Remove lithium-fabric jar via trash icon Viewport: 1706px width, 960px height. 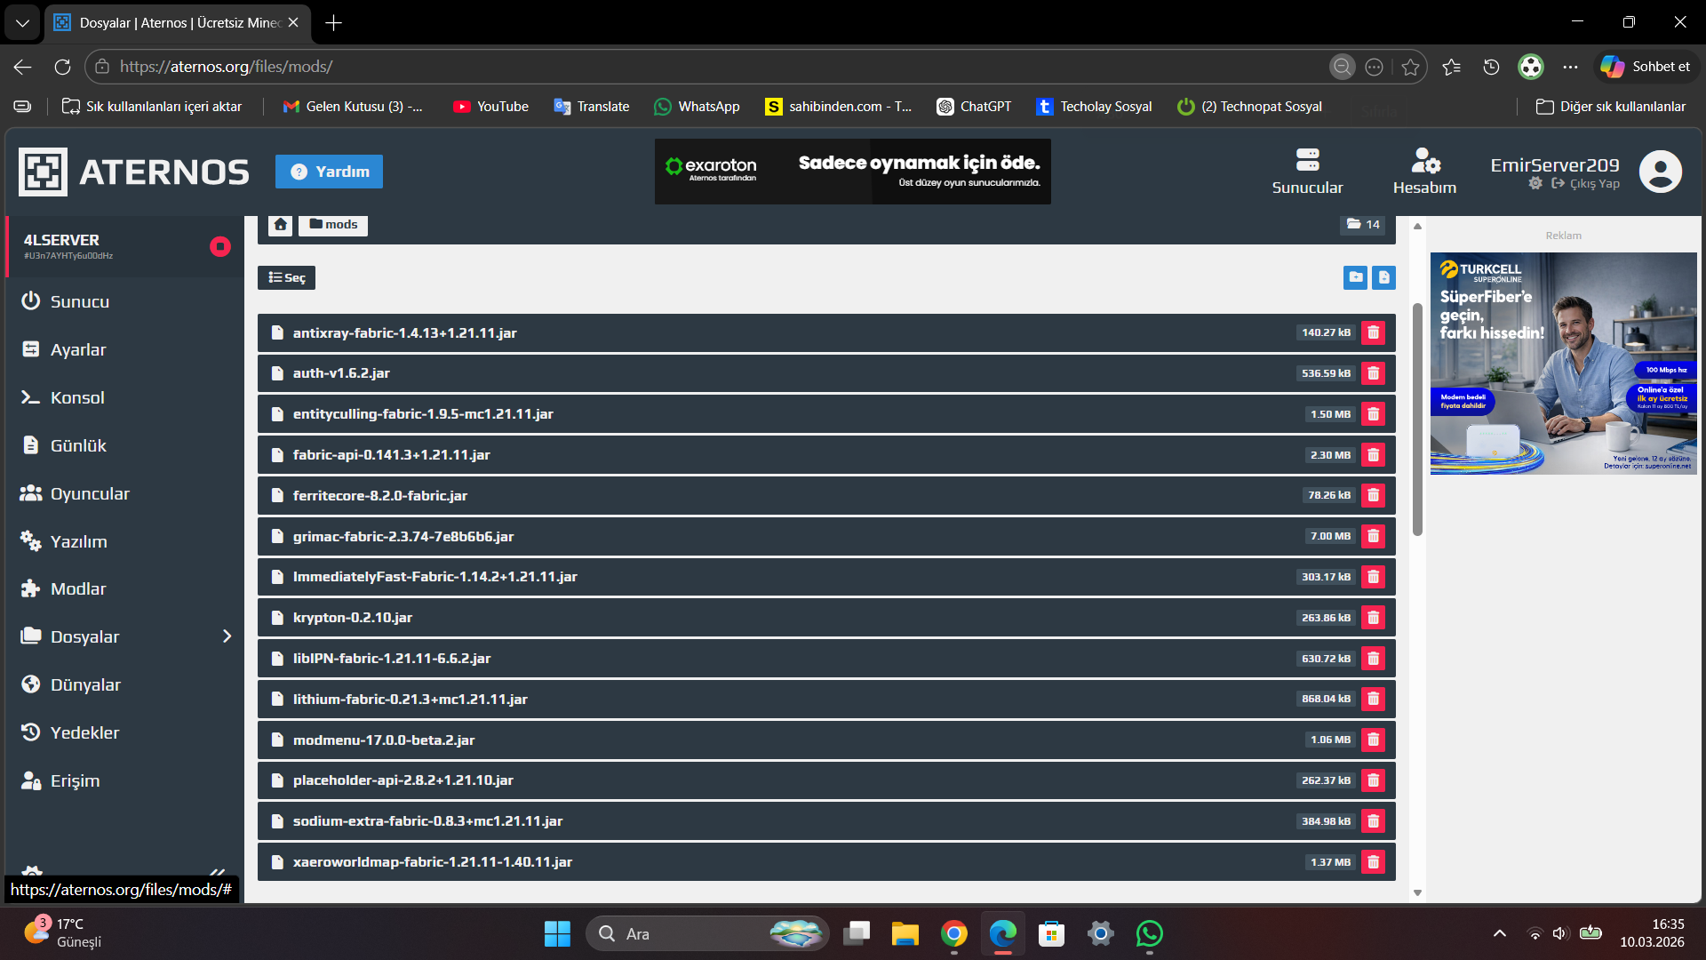click(x=1373, y=699)
